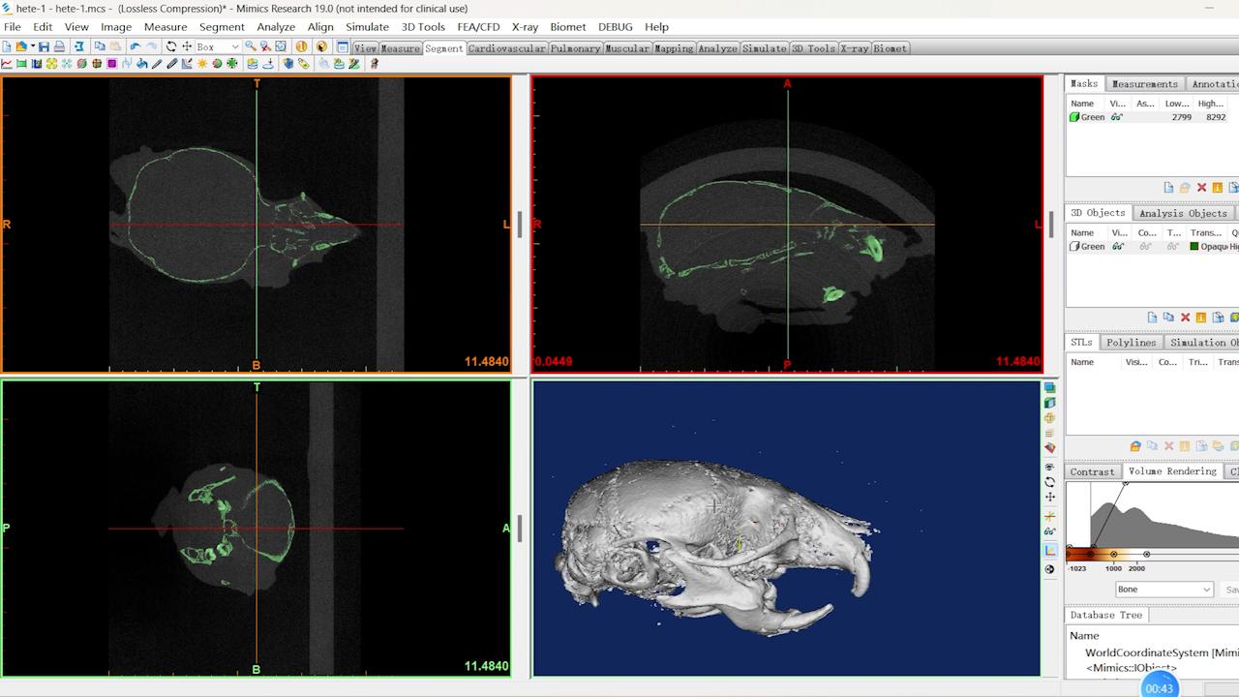Click the orange info icon in top toolbar
This screenshot has height=697, width=1239.
(301, 46)
